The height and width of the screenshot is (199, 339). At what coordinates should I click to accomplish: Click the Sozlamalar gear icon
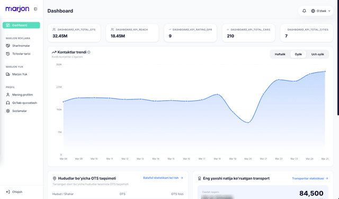coord(8,111)
